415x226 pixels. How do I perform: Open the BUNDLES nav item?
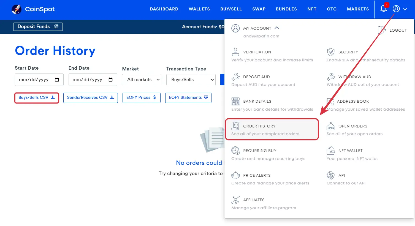click(x=286, y=9)
